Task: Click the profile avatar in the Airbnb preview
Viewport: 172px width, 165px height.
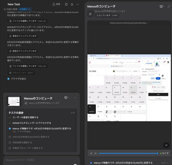Action: point(168,62)
